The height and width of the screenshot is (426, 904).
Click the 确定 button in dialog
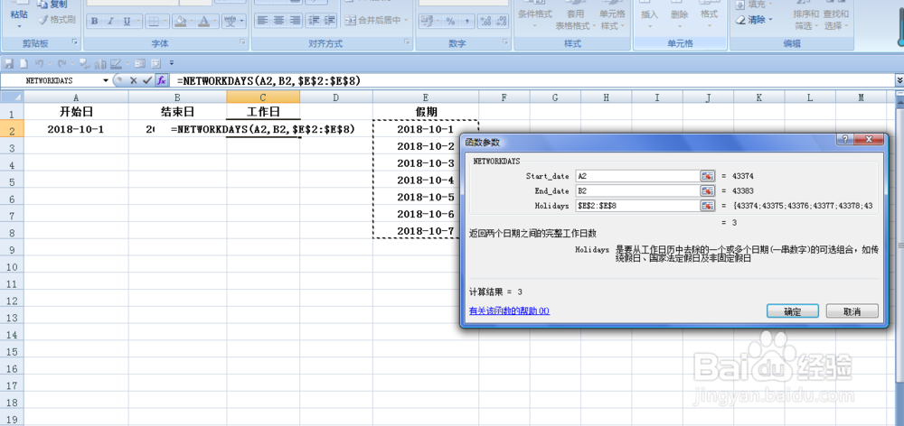pos(793,311)
